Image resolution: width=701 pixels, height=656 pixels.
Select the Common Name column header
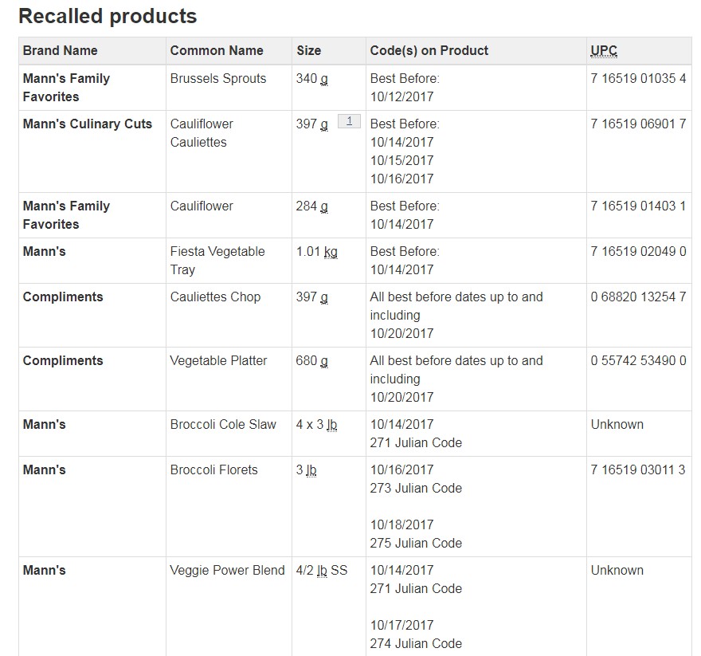pos(217,50)
